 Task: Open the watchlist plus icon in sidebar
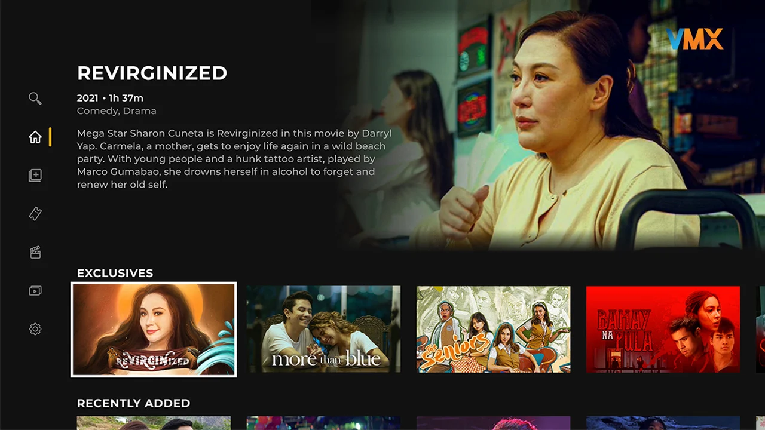point(35,175)
